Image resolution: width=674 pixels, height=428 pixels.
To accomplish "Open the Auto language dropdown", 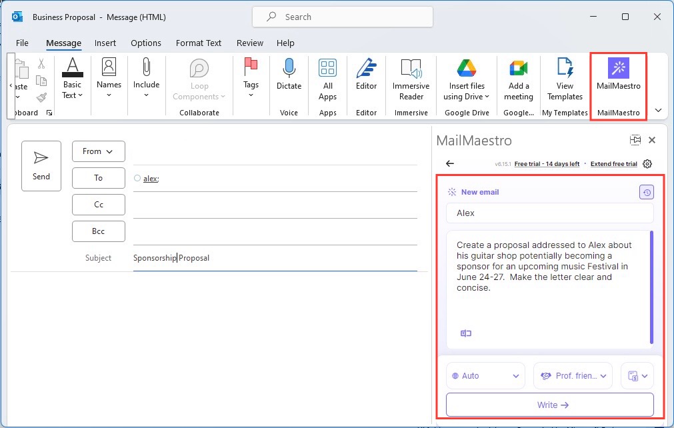I will (485, 375).
